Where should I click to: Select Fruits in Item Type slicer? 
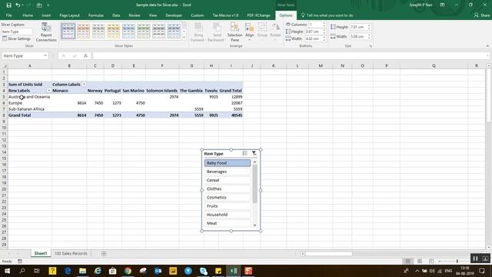[x=228, y=206]
